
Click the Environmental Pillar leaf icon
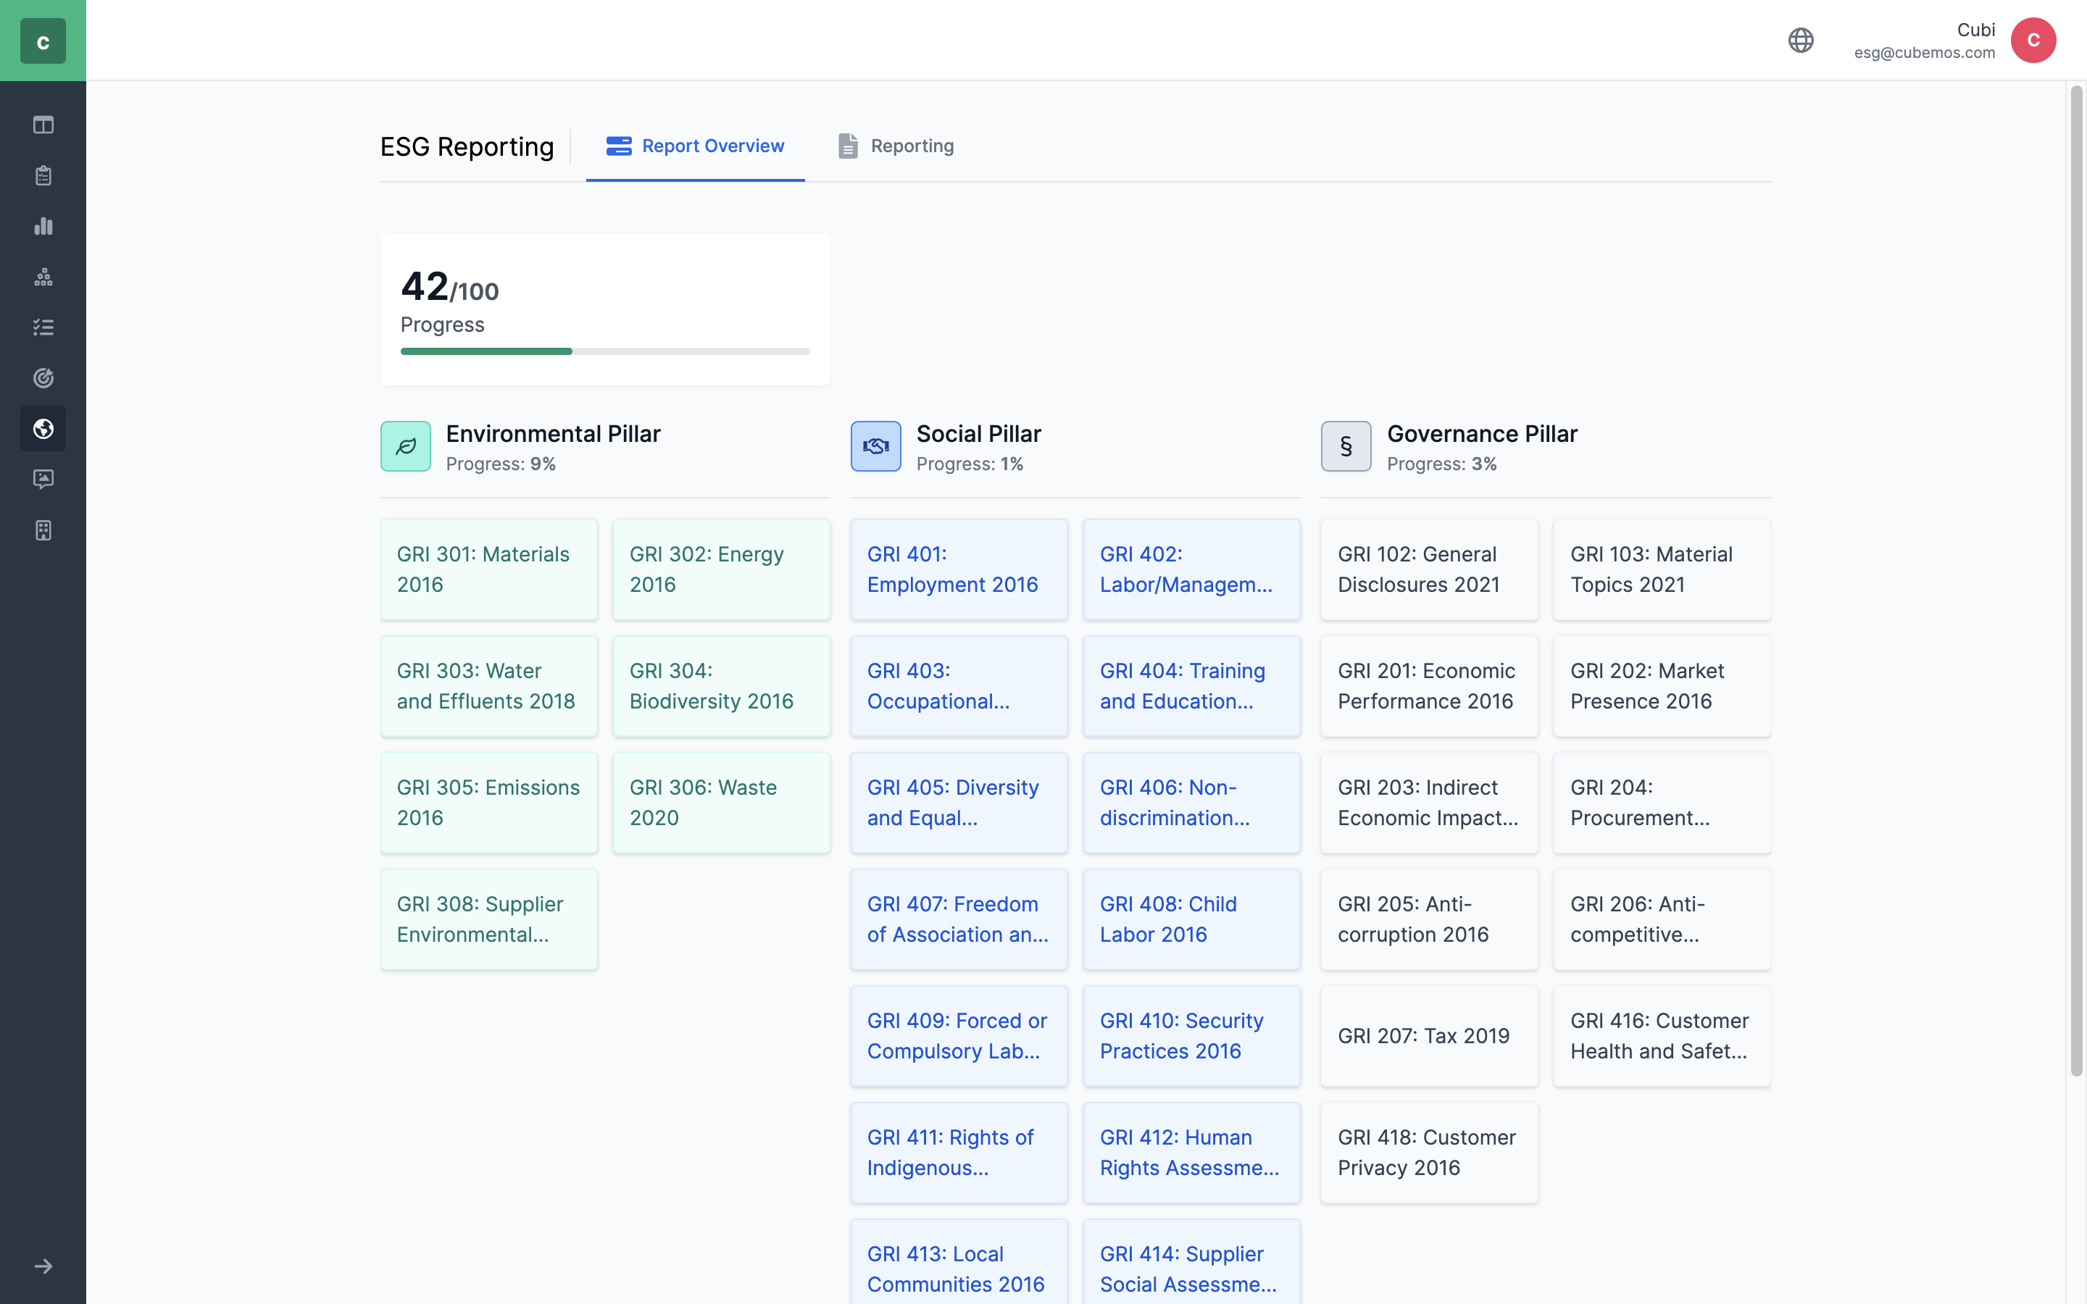coord(405,446)
